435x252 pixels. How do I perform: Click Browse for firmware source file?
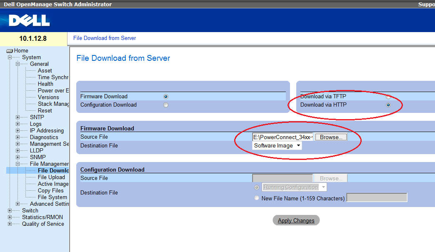[x=331, y=137]
